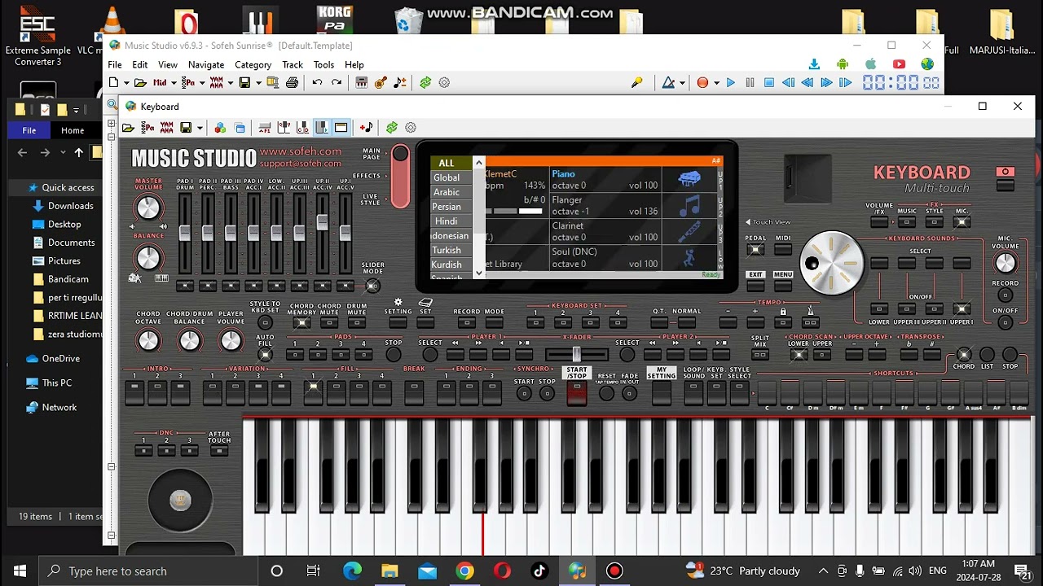Toggle the UPPER I on/off button
1043x586 pixels.
[962, 309]
